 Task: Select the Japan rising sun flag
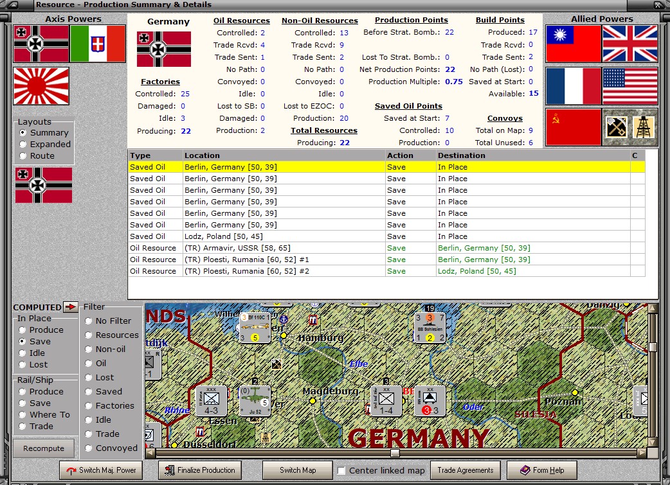click(41, 86)
